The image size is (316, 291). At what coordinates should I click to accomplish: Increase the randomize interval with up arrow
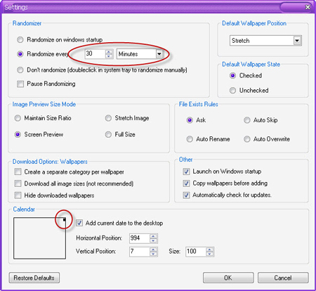tap(109, 52)
